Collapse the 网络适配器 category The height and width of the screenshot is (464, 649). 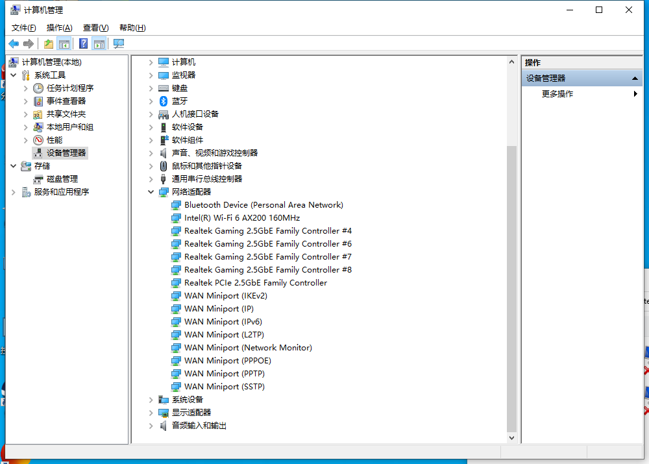tap(151, 191)
